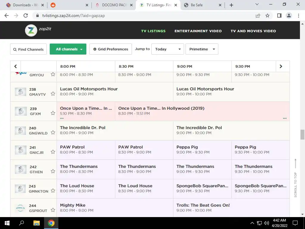Click the page vertical scrollbar thumb
This screenshot has height=229, width=305.
pos(302,134)
